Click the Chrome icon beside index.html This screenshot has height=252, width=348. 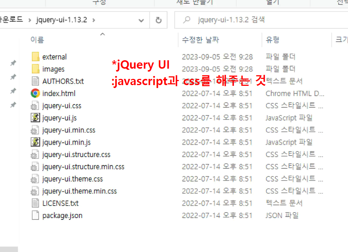(x=35, y=93)
